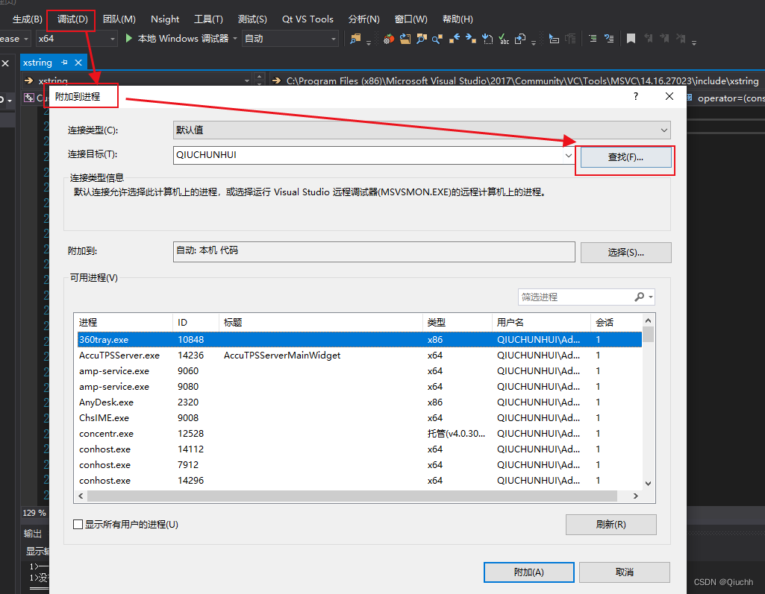Click the open-file-in-solution folder icon
The height and width of the screenshot is (594, 765).
tap(405, 39)
